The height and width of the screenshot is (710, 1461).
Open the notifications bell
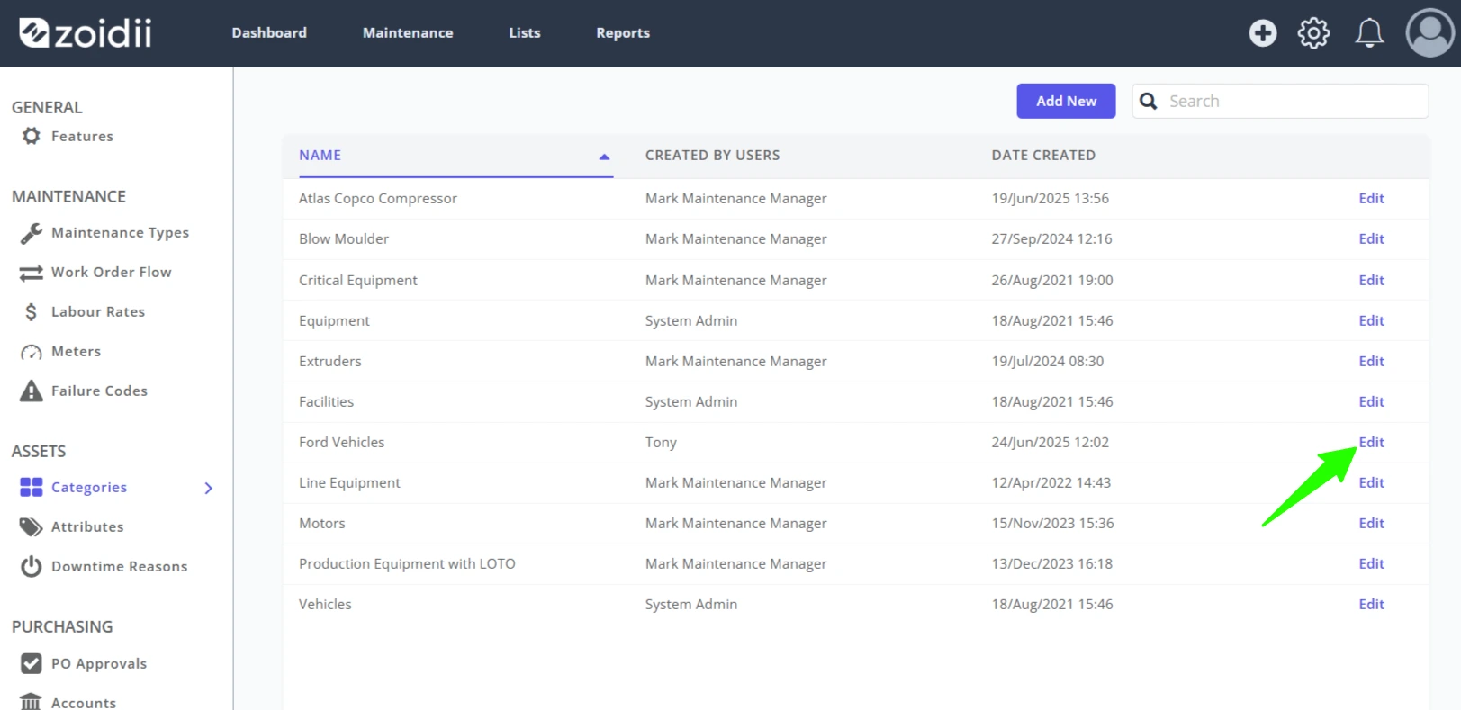pyautogui.click(x=1369, y=33)
